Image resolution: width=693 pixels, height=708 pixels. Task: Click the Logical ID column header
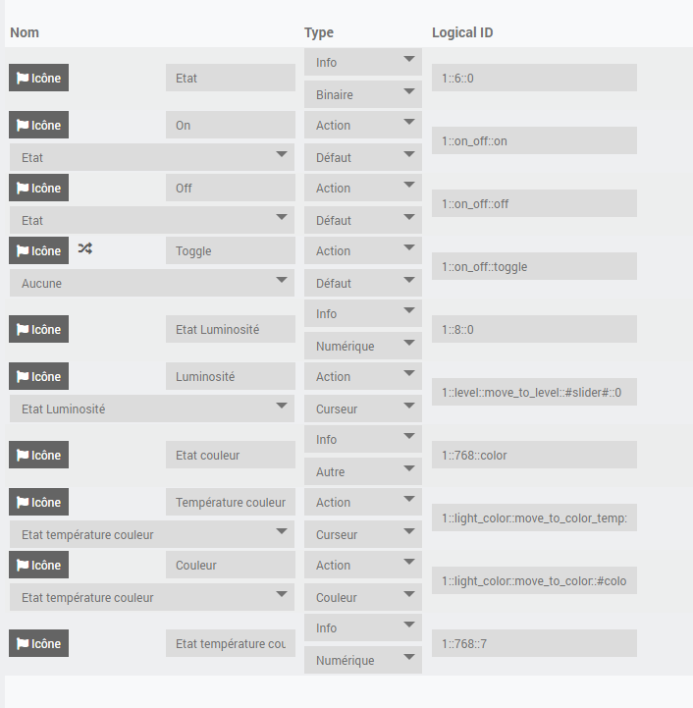pos(462,32)
